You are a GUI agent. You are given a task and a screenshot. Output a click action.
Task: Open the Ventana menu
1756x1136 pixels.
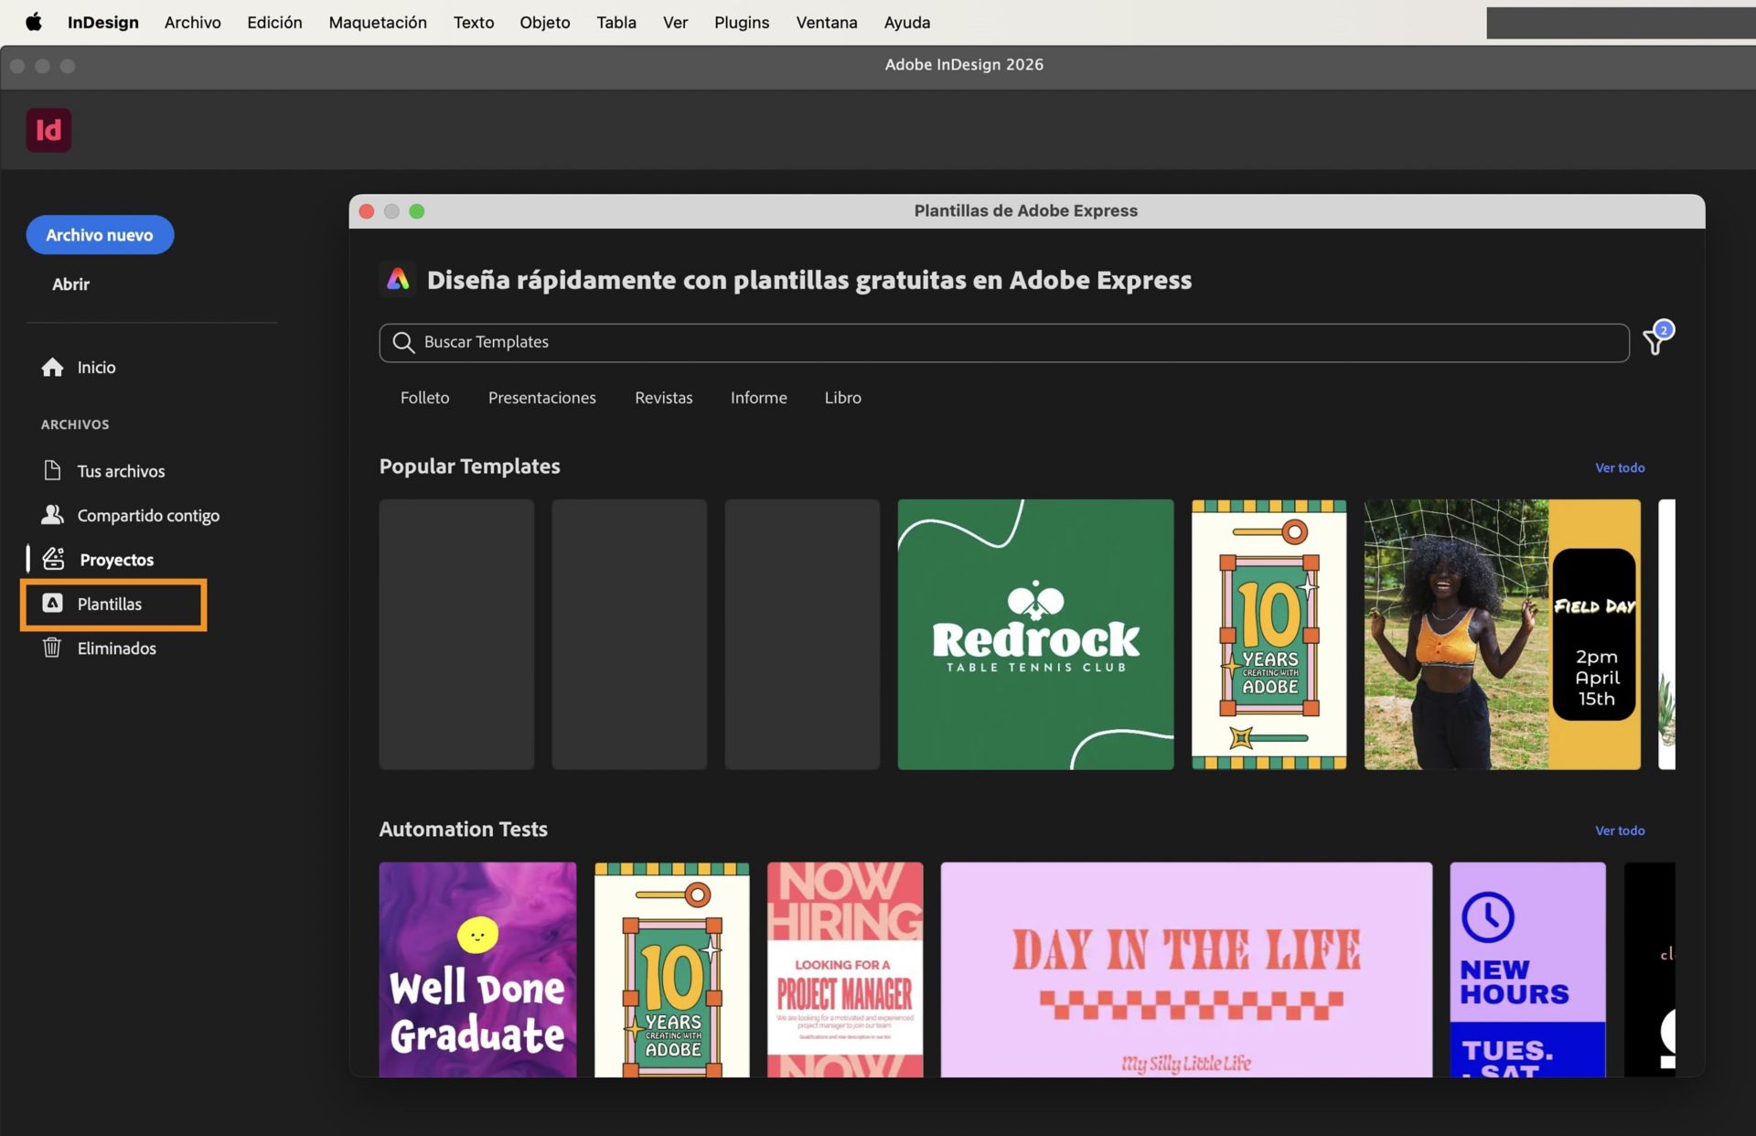(x=826, y=22)
